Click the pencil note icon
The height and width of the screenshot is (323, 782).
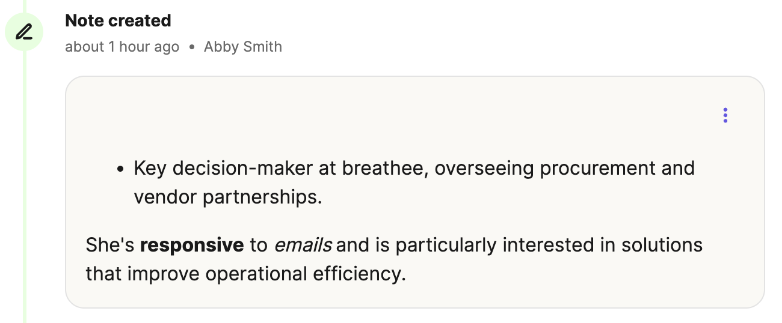coord(24,32)
